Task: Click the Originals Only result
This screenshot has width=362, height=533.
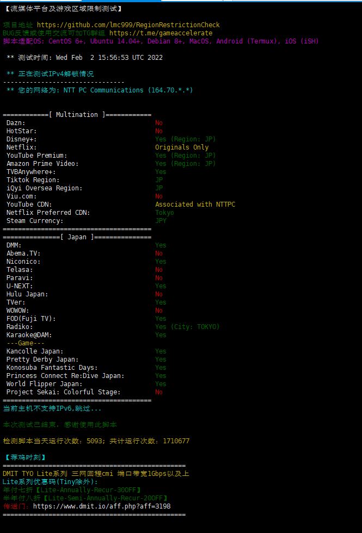Action: [182, 147]
